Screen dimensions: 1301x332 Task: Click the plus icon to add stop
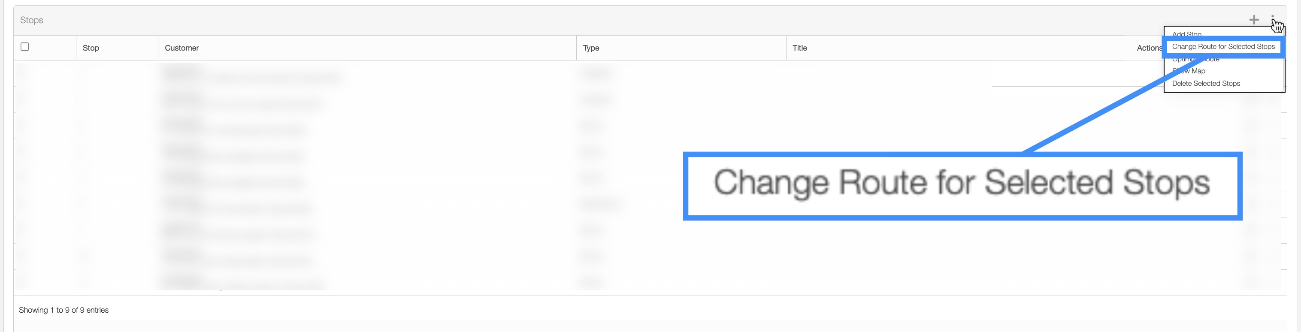click(x=1254, y=20)
